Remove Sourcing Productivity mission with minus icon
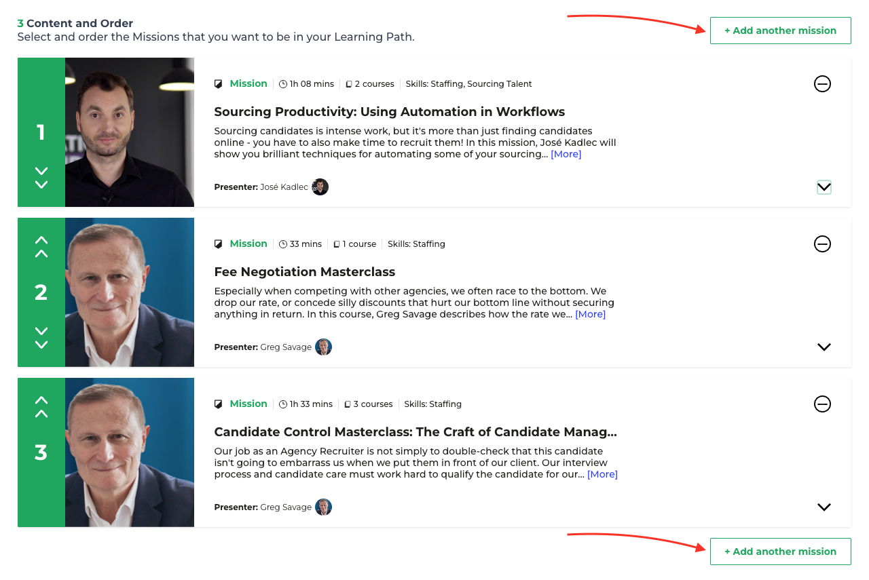Viewport: 869px width, 580px height. [x=822, y=84]
